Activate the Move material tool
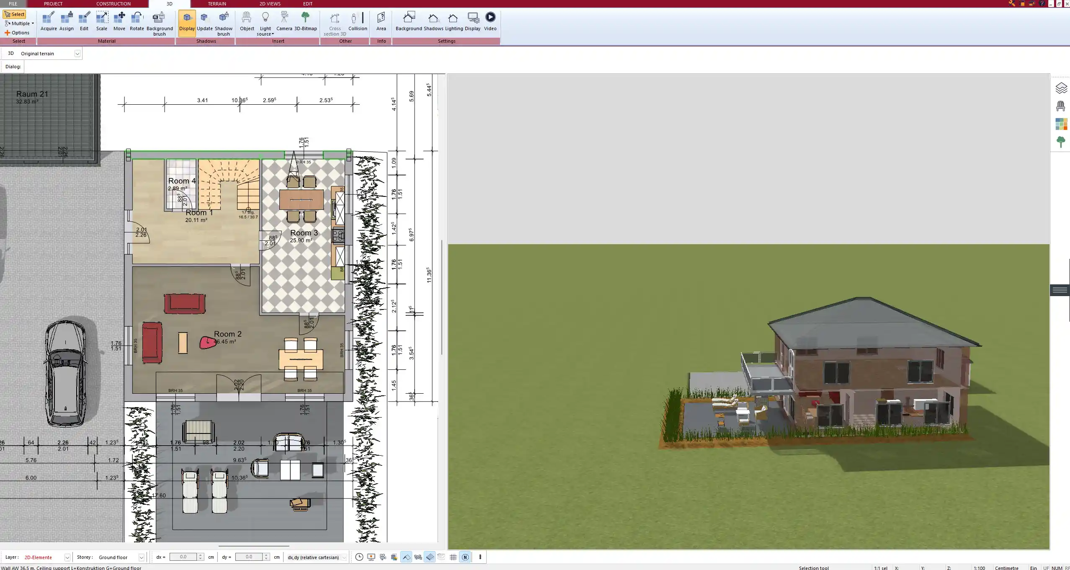Screen dimensions: 1070x570 [x=119, y=21]
